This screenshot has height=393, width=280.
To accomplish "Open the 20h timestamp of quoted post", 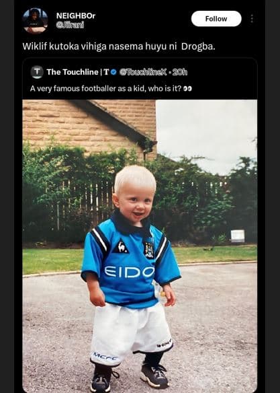I will click(x=180, y=72).
